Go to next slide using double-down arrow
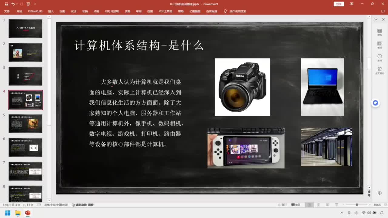Image resolution: width=388 pixels, height=218 pixels. [369, 196]
